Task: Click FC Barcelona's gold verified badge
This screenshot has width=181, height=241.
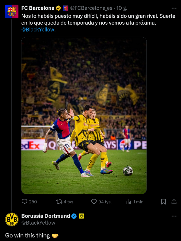Action: (59, 8)
